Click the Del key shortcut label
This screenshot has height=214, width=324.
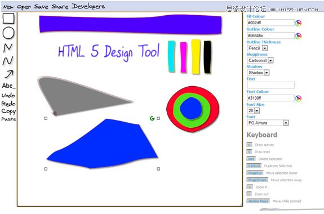click(251, 159)
